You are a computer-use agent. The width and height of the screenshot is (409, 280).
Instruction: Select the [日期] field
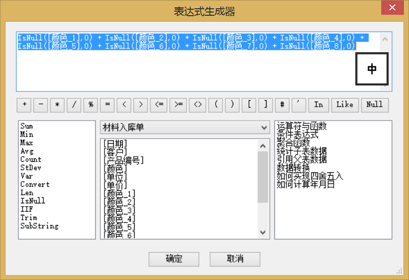[x=115, y=144]
